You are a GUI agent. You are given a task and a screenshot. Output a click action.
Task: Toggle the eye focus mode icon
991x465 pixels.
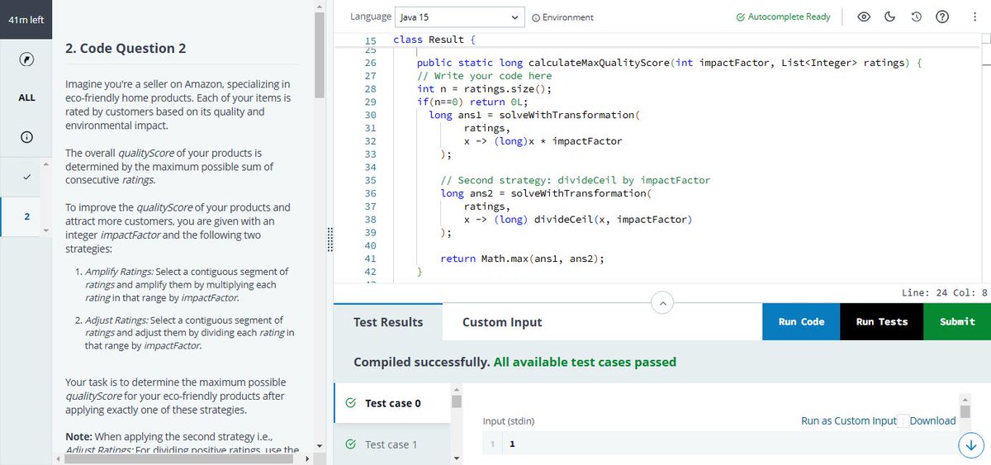(x=865, y=17)
